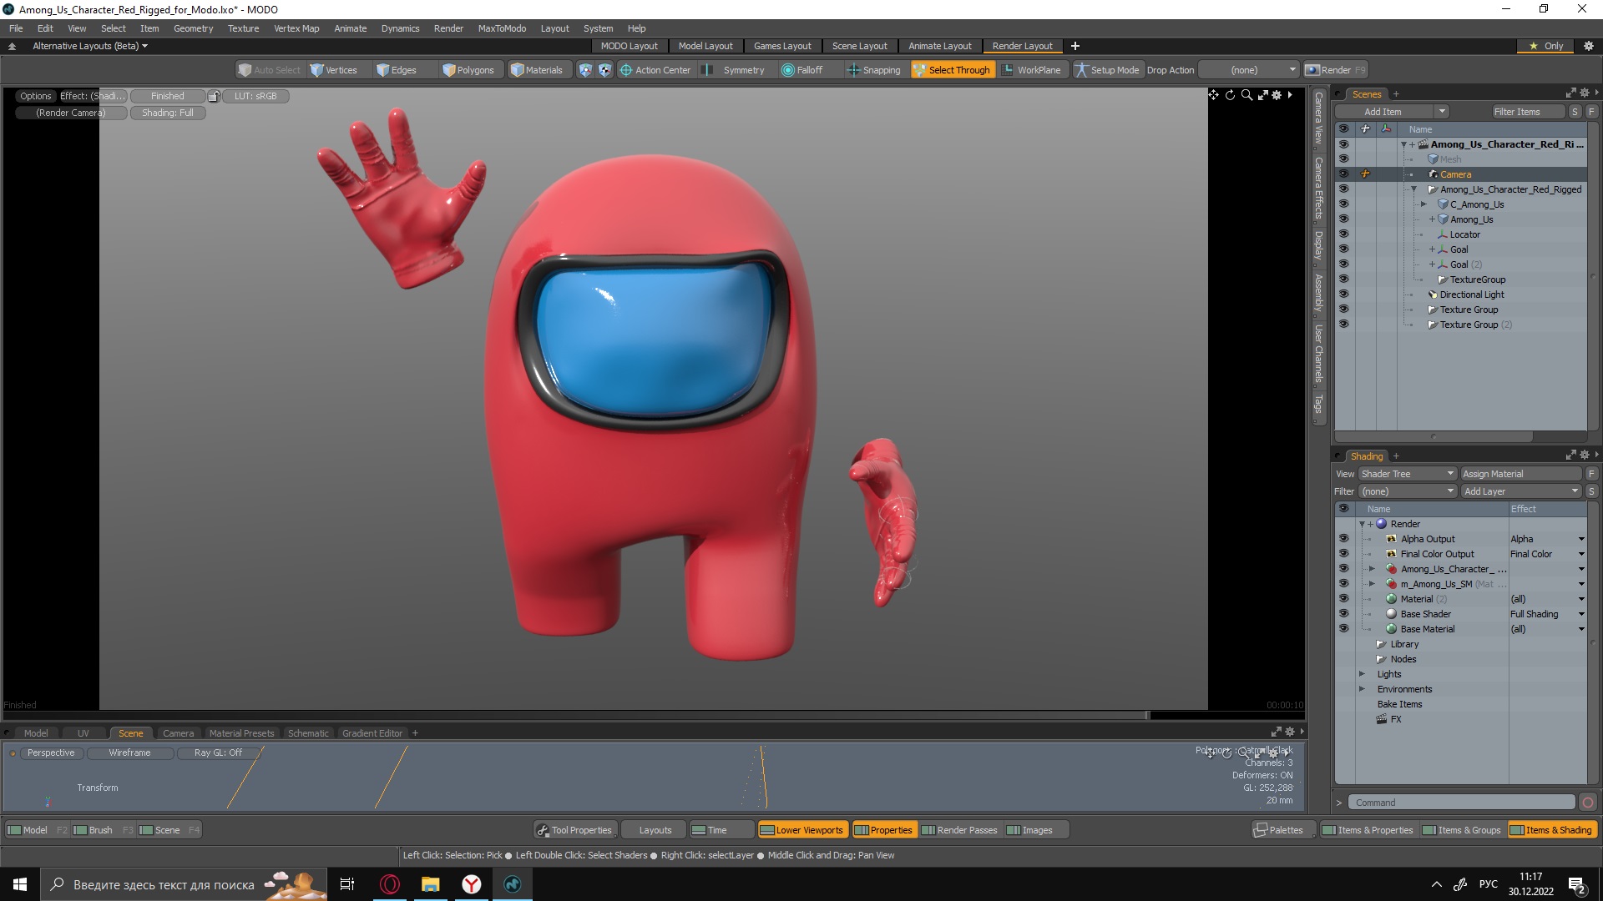This screenshot has width=1603, height=901.
Task: Click the Render sphere icon in Shader Tree
Action: point(1382,524)
